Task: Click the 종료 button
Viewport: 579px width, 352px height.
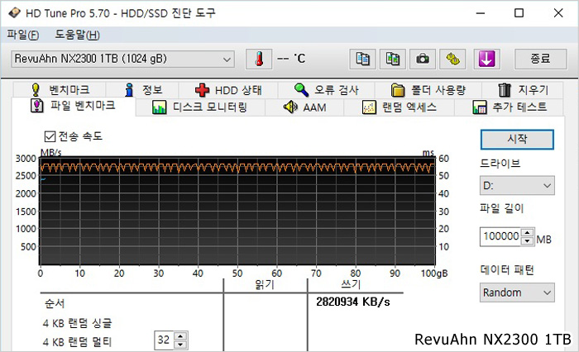Action: 541,59
